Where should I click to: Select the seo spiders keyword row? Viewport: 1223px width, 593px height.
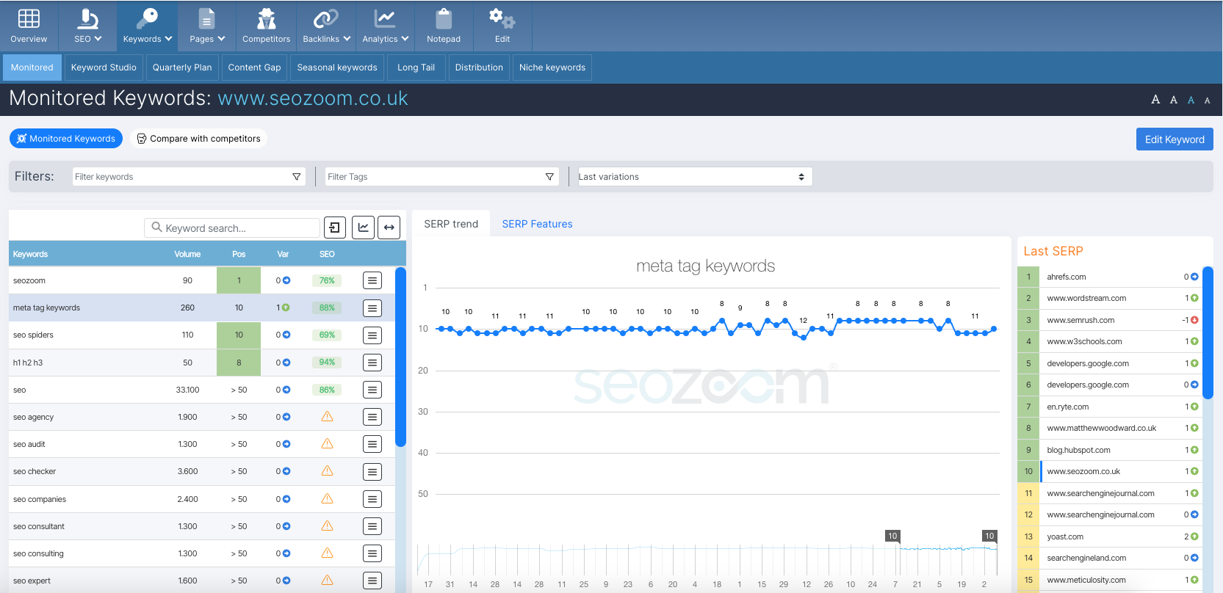(202, 335)
